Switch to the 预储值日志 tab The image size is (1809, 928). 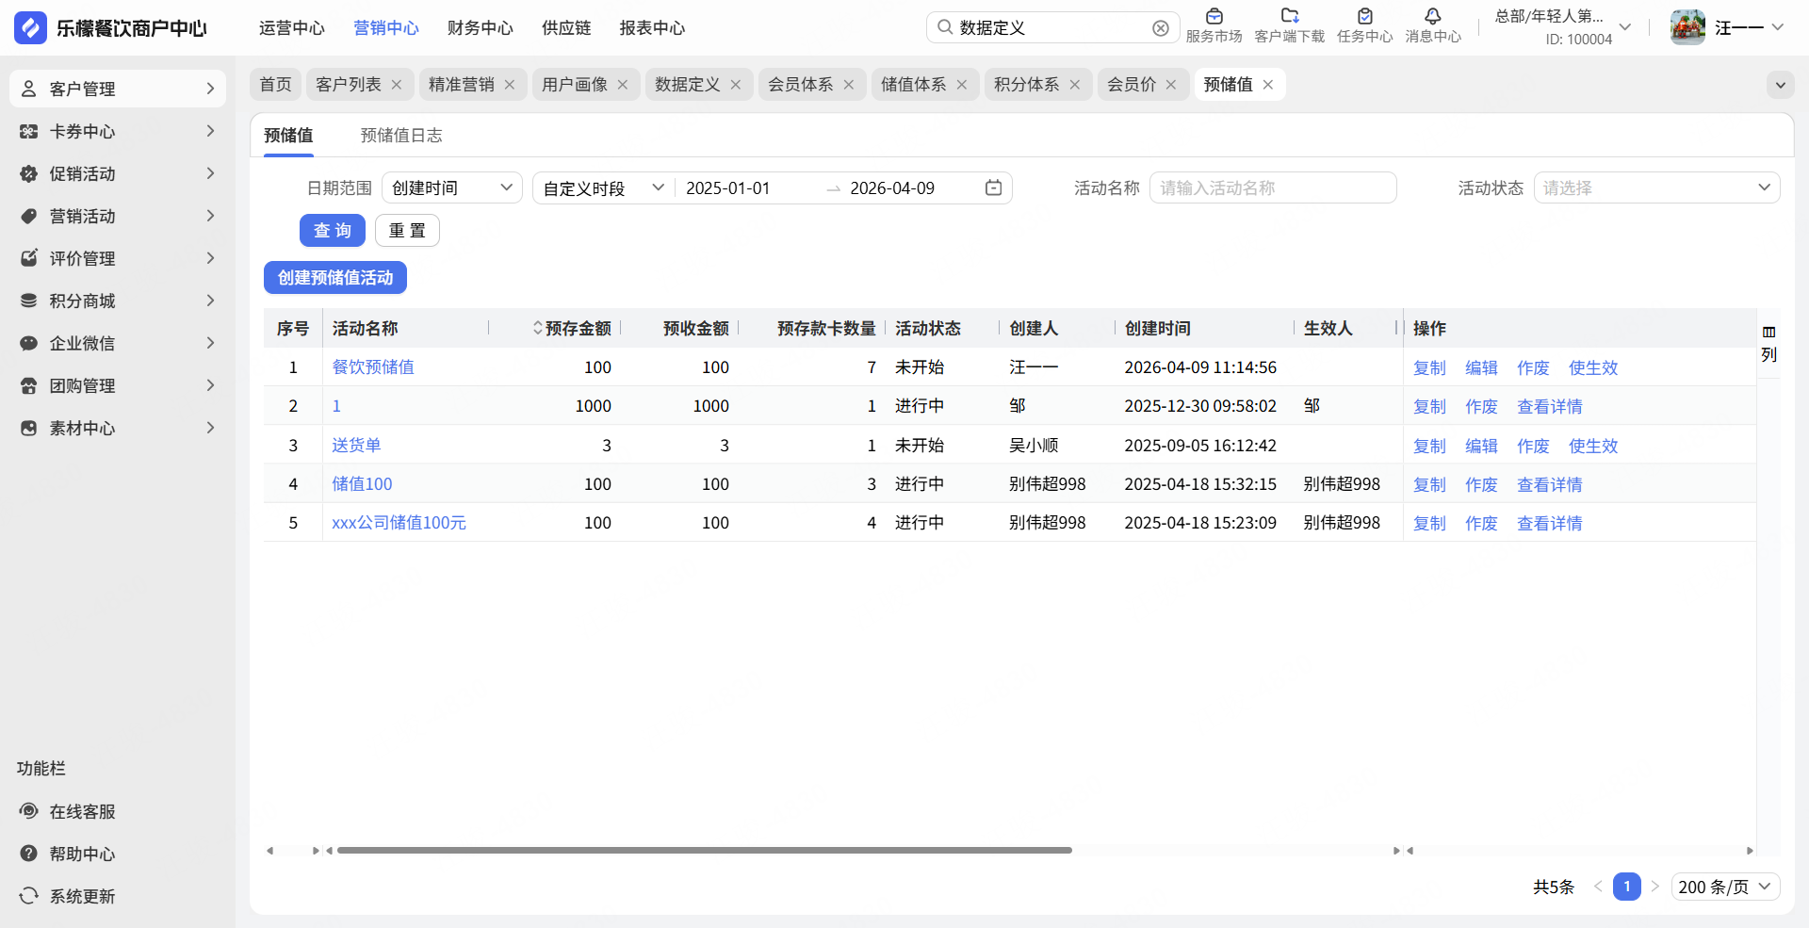(x=401, y=136)
